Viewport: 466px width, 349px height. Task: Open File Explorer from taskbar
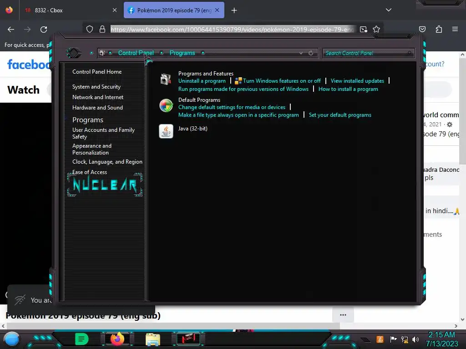click(x=153, y=339)
